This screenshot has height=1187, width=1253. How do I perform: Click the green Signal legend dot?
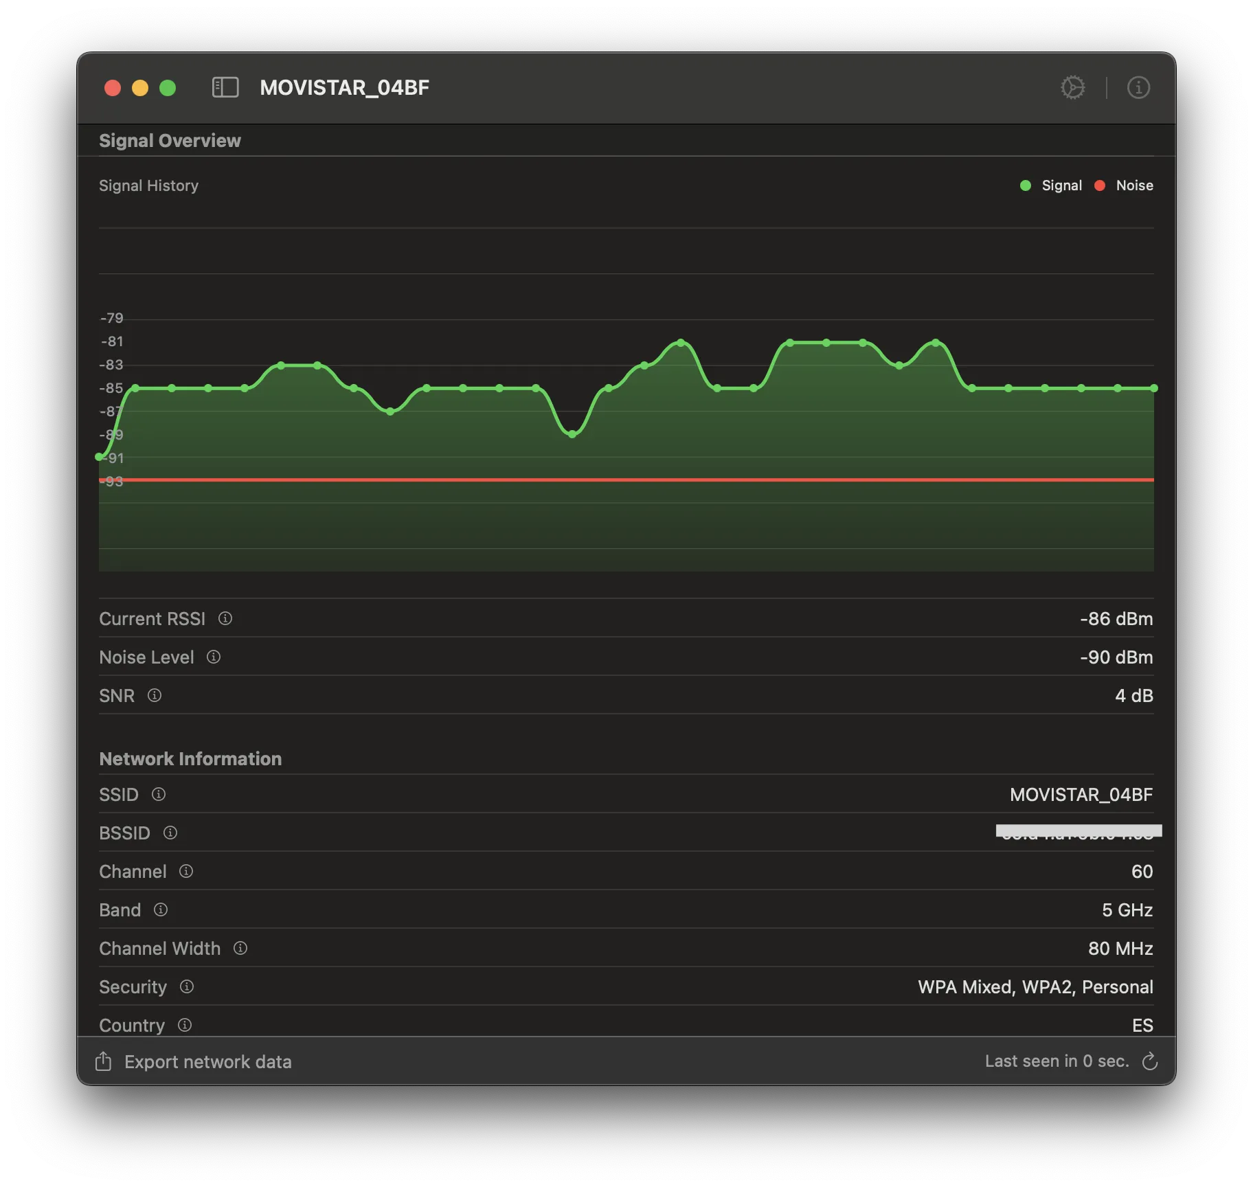point(1026,185)
